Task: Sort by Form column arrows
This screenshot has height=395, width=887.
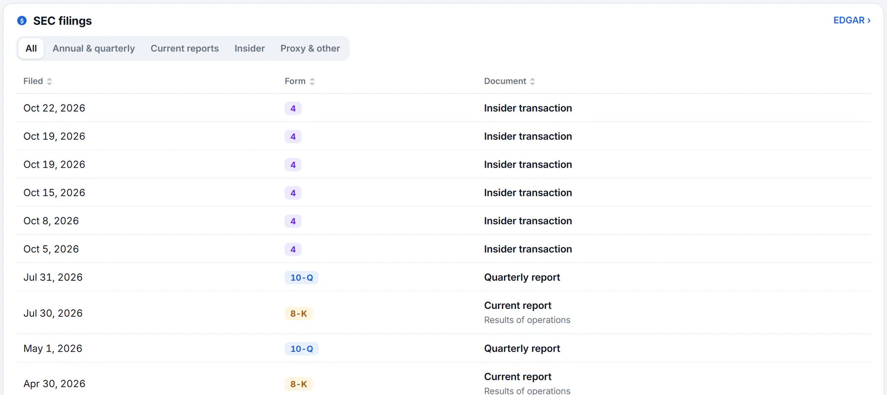Action: [x=312, y=82]
